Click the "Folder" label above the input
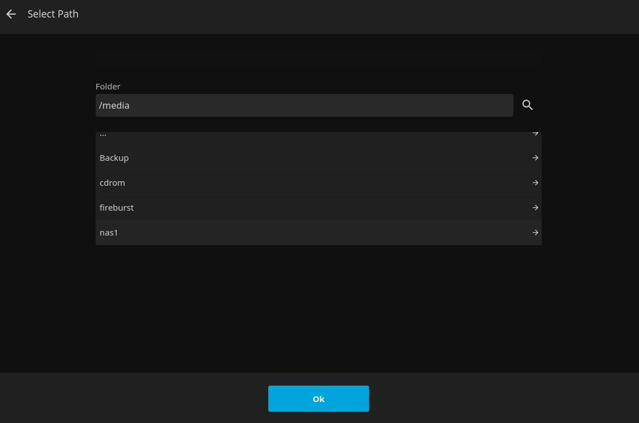639x423 pixels. [x=108, y=87]
